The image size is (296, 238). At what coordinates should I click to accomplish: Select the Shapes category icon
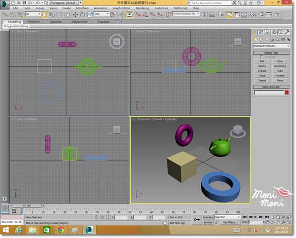click(x=261, y=39)
